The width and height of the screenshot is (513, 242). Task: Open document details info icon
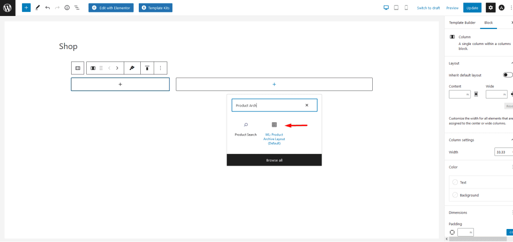(67, 8)
